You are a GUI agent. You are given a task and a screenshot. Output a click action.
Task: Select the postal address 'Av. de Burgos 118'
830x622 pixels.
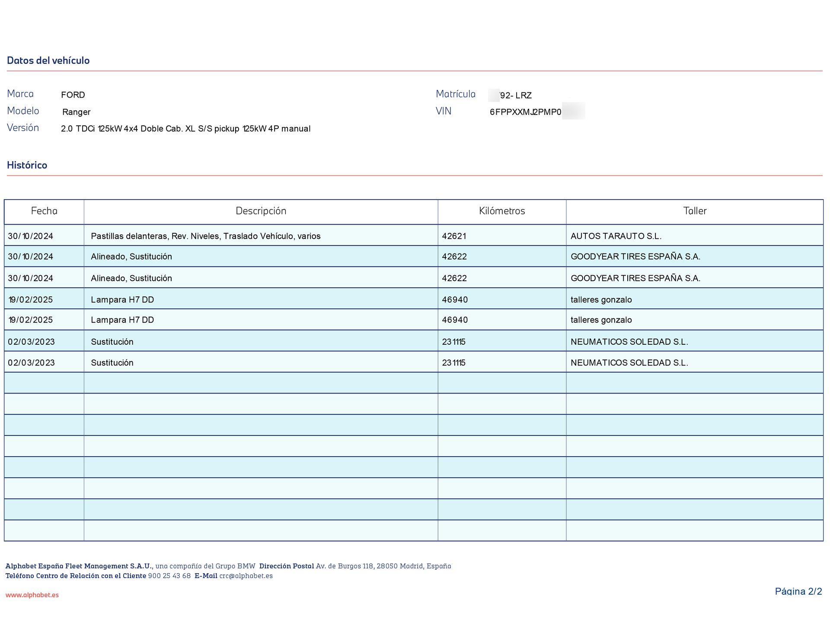click(345, 566)
